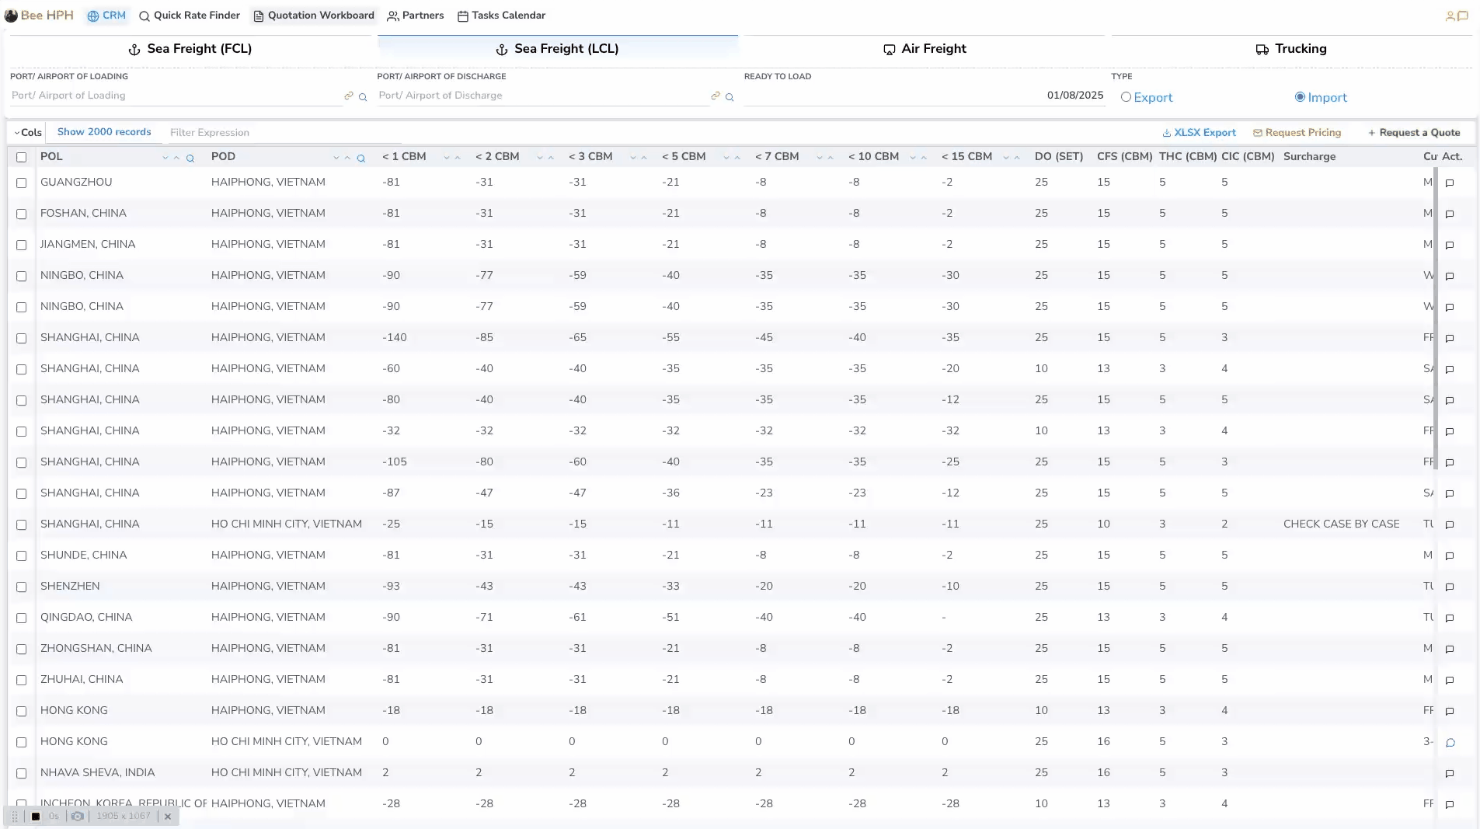Click the search icon in Port of Loading field

coord(363,97)
